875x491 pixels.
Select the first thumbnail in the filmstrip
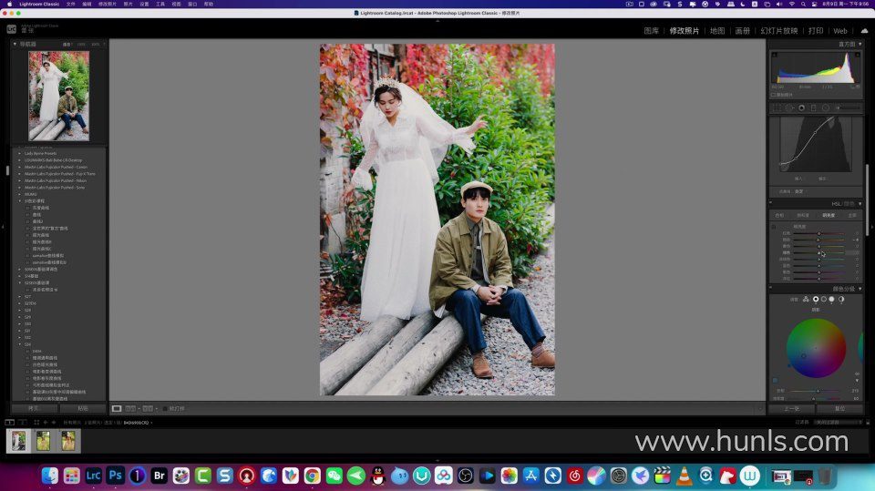[x=18, y=441]
